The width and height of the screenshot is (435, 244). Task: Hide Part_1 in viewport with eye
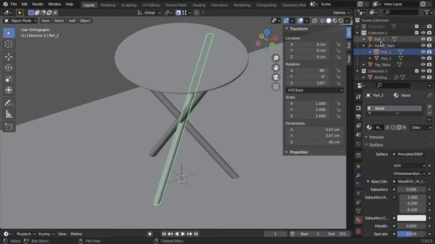click(x=423, y=39)
